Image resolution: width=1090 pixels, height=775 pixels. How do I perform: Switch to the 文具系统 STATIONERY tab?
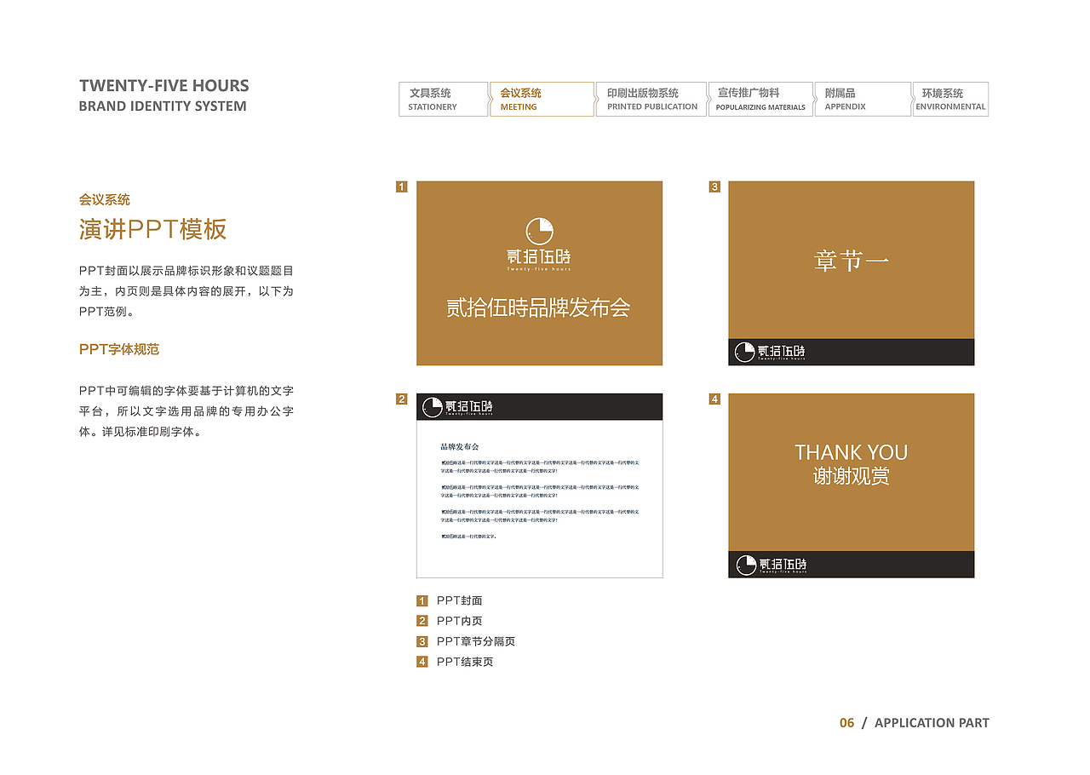pos(443,99)
